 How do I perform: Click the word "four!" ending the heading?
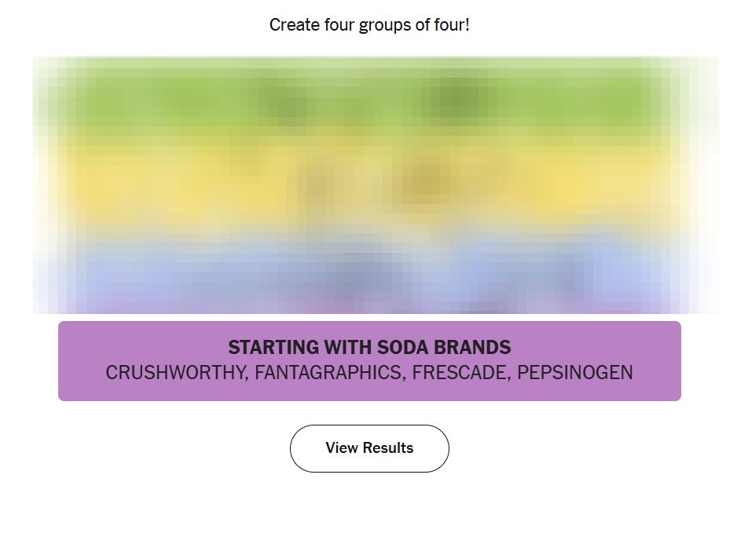tap(451, 25)
